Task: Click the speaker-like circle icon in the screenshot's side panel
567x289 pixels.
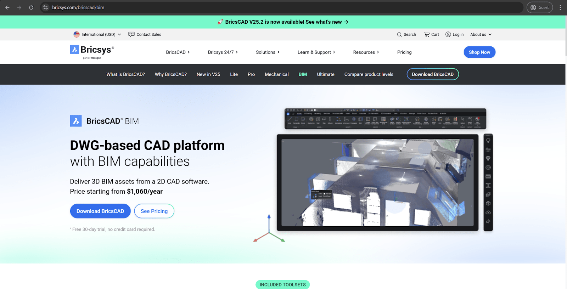Action: click(x=488, y=168)
